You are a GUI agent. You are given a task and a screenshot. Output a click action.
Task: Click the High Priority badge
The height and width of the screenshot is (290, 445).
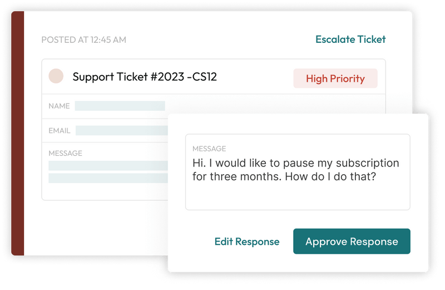[x=335, y=78]
